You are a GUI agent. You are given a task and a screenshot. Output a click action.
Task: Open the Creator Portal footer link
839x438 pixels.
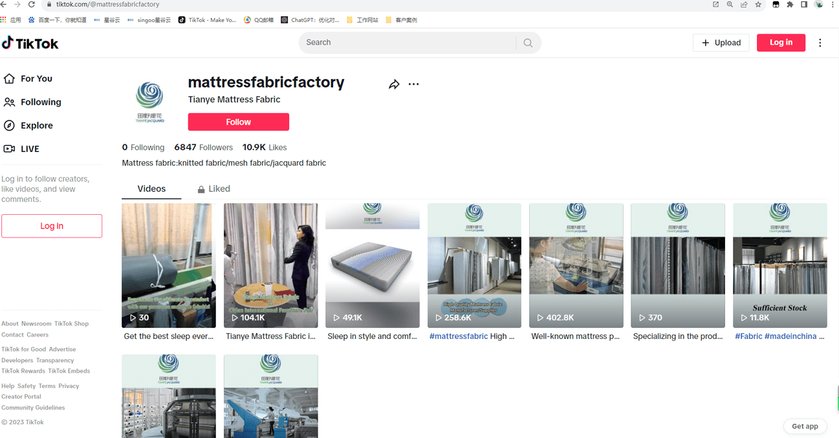click(x=21, y=397)
